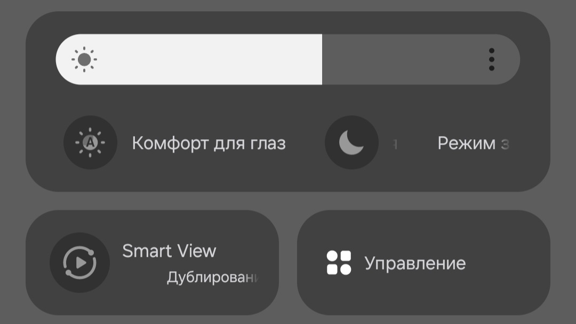The image size is (576, 324).
Task: Activate the Управление tile background
Action: (x=423, y=263)
